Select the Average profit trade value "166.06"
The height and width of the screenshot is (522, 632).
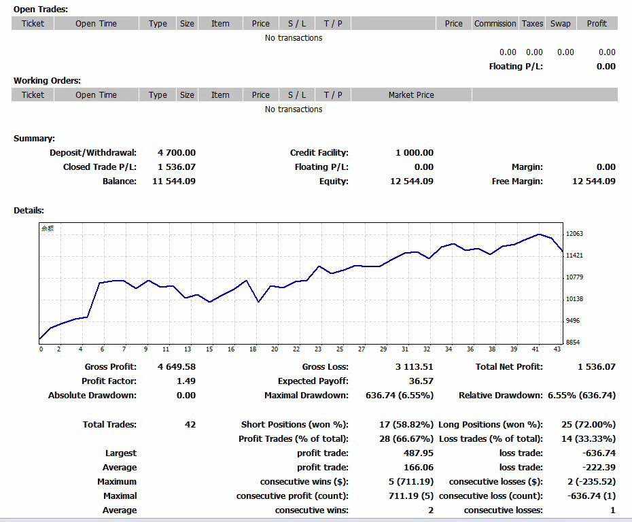click(x=419, y=467)
